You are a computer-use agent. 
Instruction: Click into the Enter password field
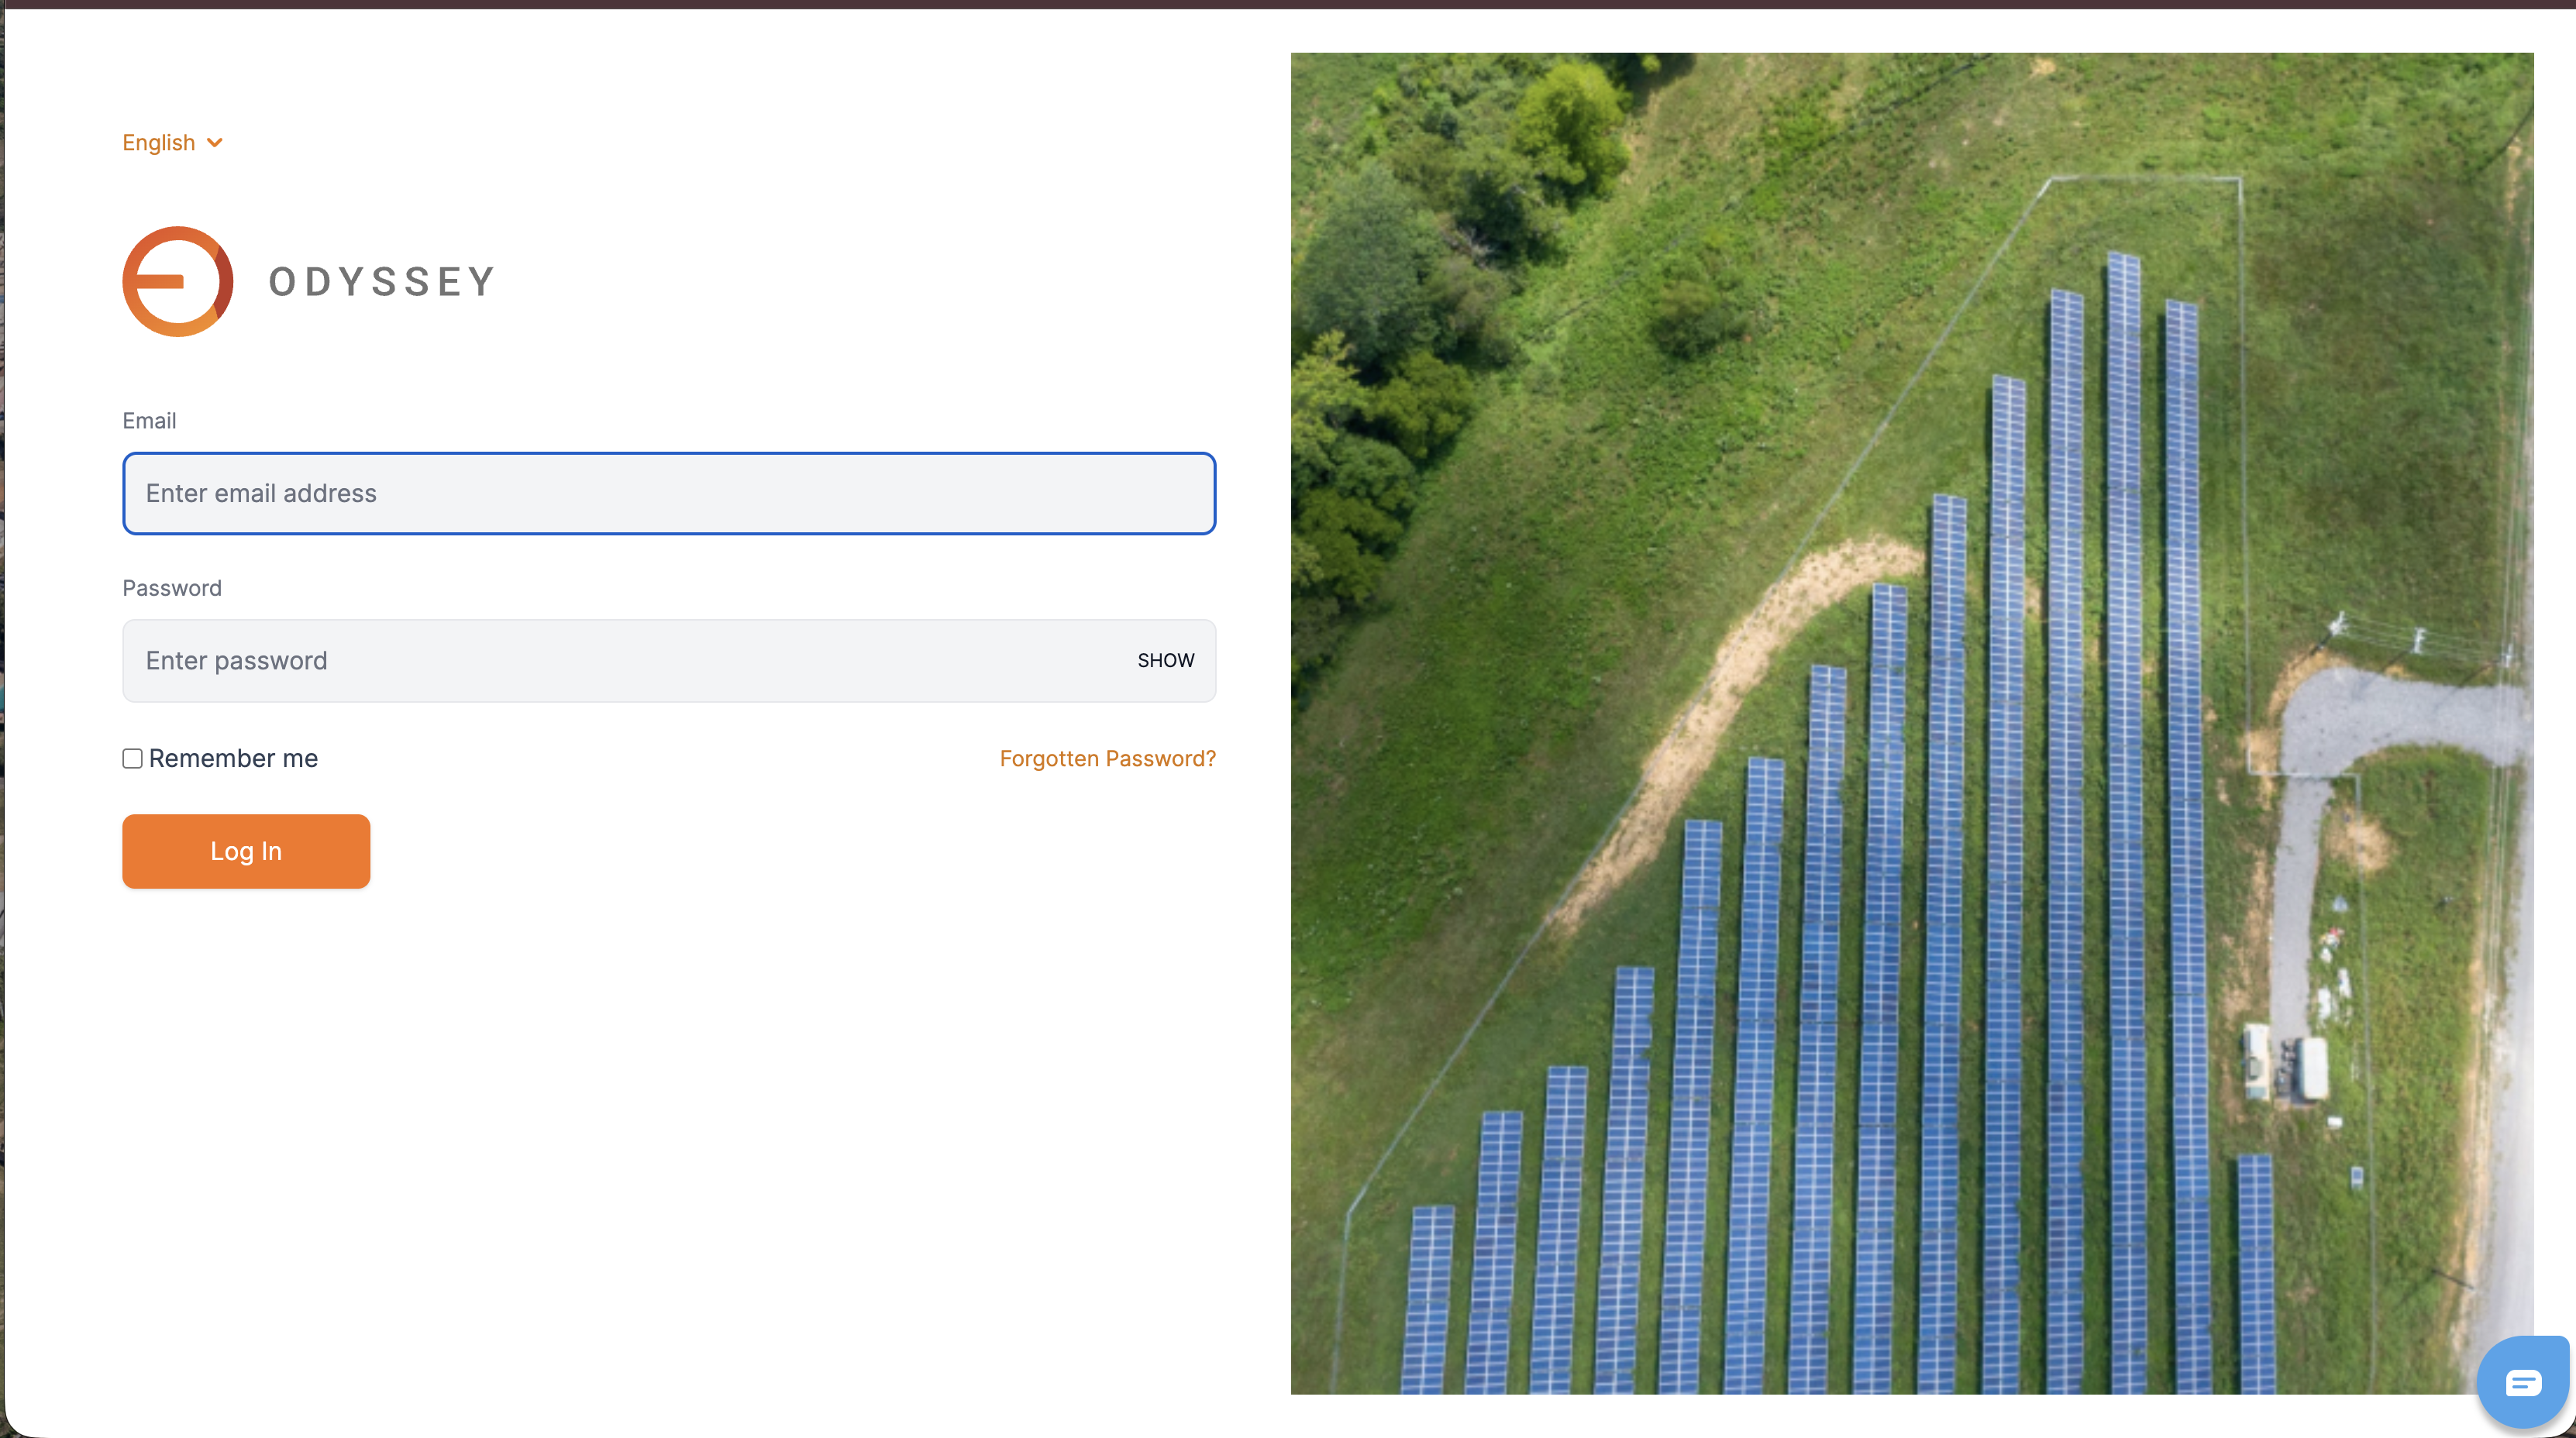click(x=620, y=660)
